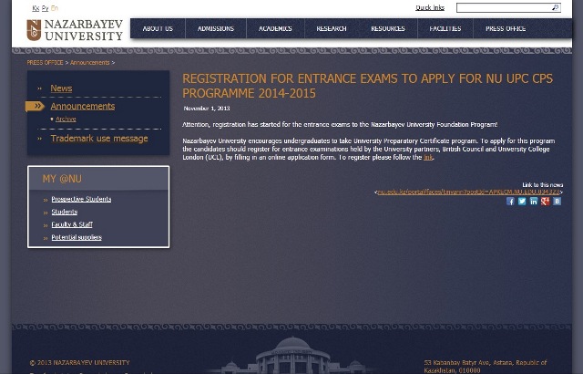Screen dimensions: 583x374
Task: Select the Admissions menu item
Action: pos(216,29)
